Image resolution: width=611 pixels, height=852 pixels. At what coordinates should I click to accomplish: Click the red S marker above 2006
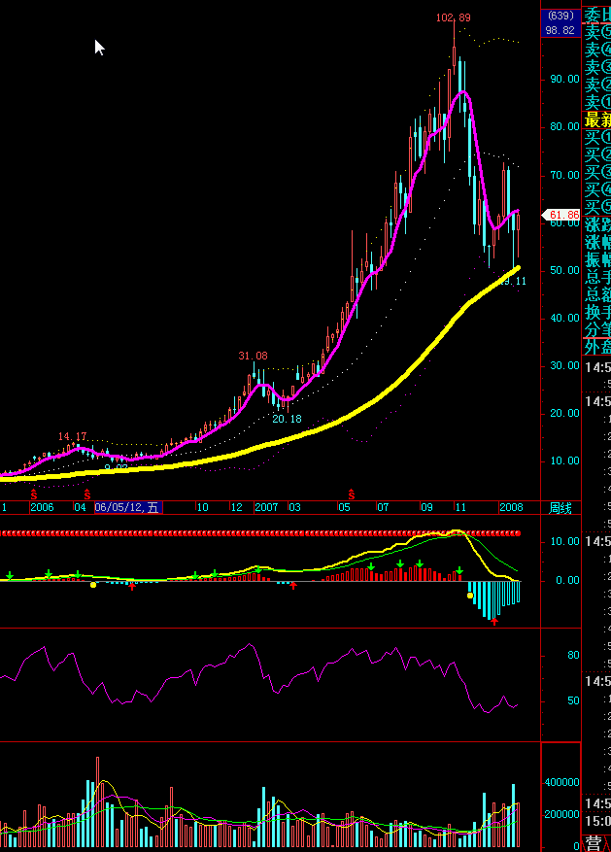click(34, 494)
